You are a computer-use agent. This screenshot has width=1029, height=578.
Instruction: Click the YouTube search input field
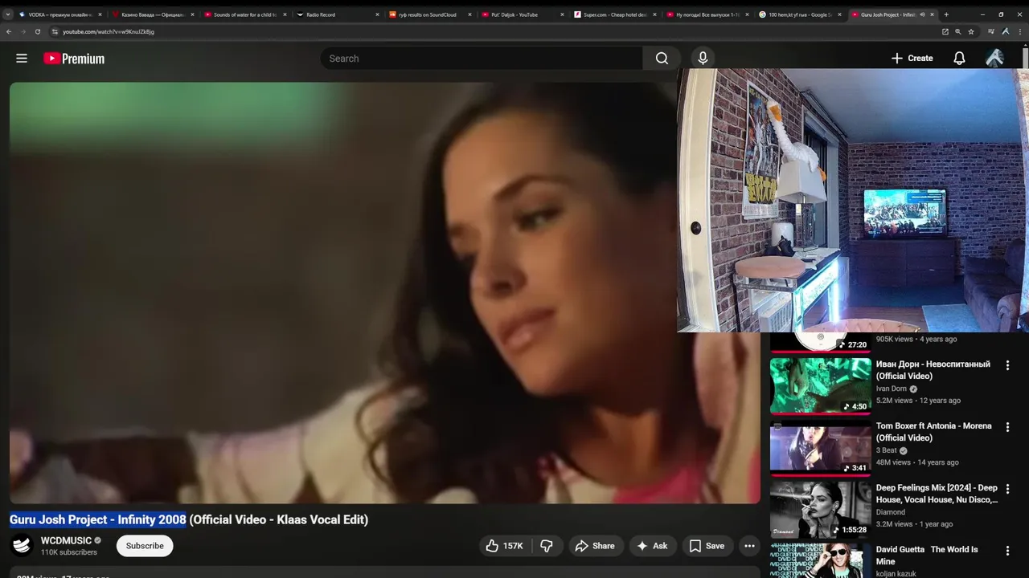(482, 59)
